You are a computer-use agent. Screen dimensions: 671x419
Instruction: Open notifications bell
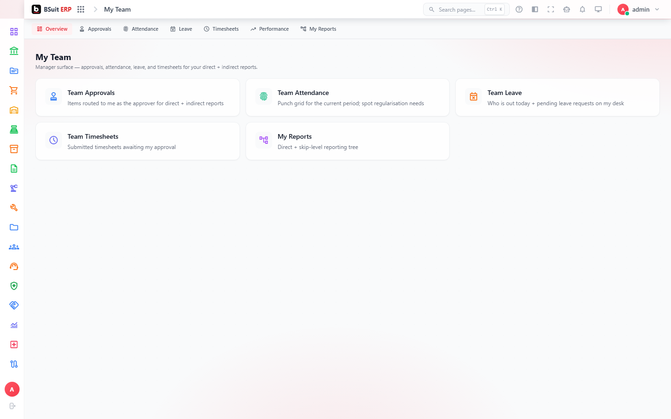[x=582, y=9]
